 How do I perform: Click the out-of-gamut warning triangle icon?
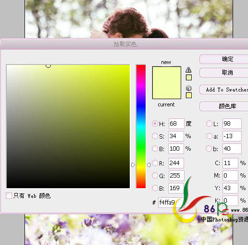coord(188,70)
